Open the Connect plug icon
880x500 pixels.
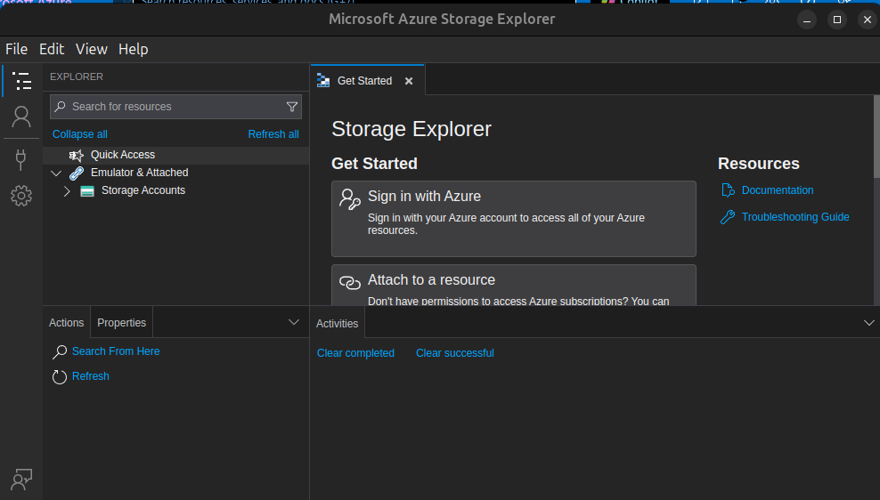click(x=21, y=160)
